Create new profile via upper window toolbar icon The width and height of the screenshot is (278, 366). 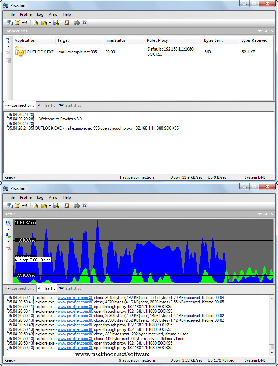click(x=35, y=22)
